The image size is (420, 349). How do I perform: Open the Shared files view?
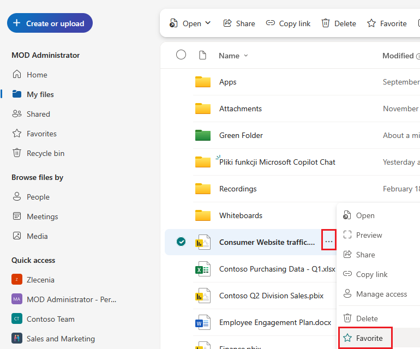pyautogui.click(x=31, y=114)
